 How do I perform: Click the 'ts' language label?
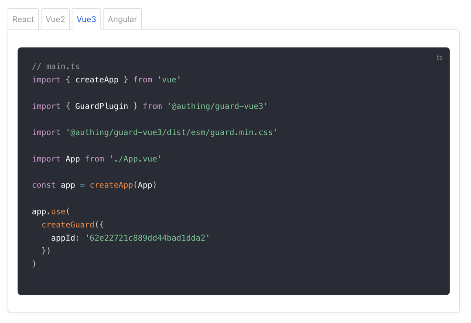[439, 58]
